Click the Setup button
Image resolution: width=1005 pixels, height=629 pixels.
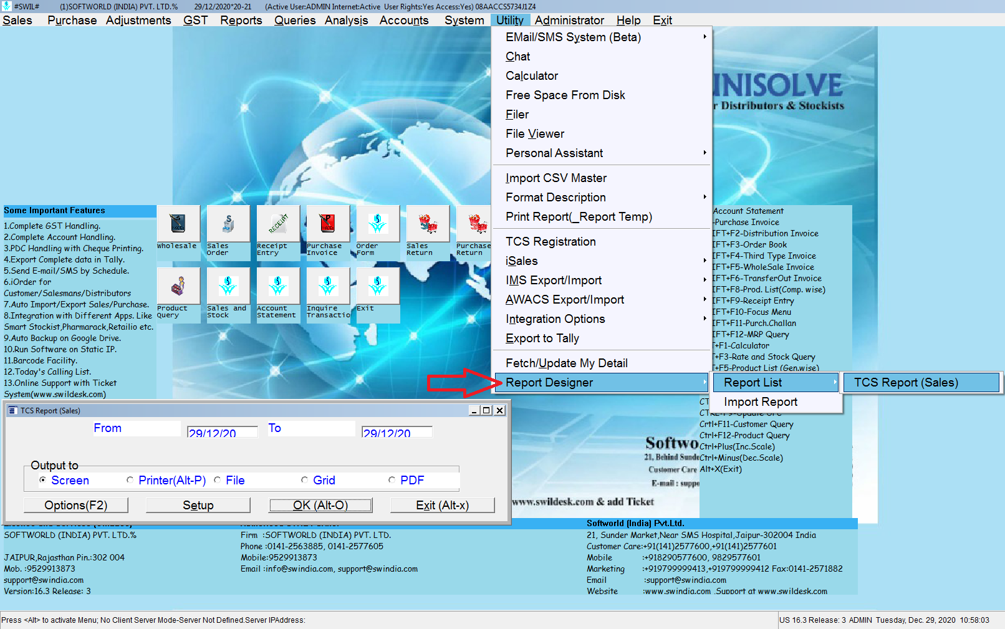(x=198, y=505)
